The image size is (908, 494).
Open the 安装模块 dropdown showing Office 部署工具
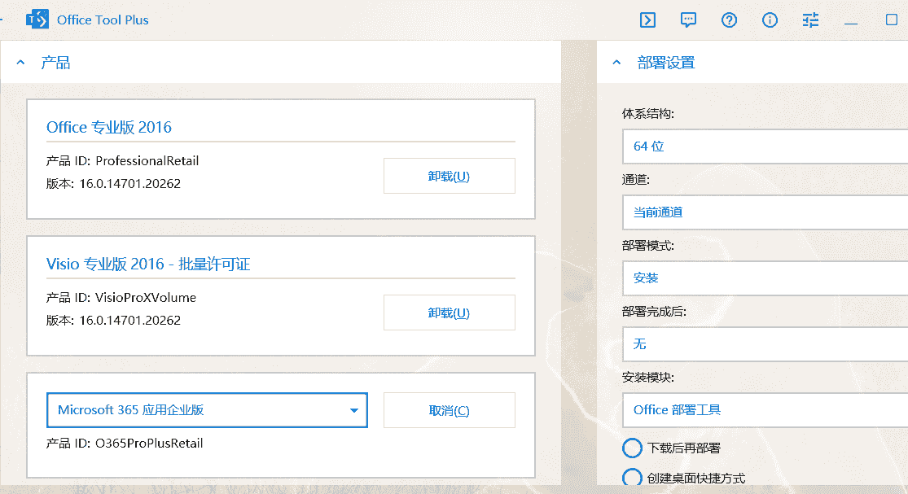tap(765, 410)
